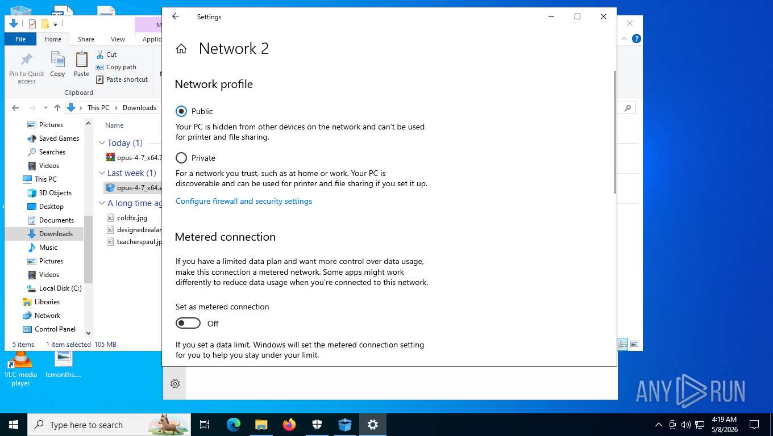
Task: Click Cut in Clipboard group
Action: (x=106, y=54)
